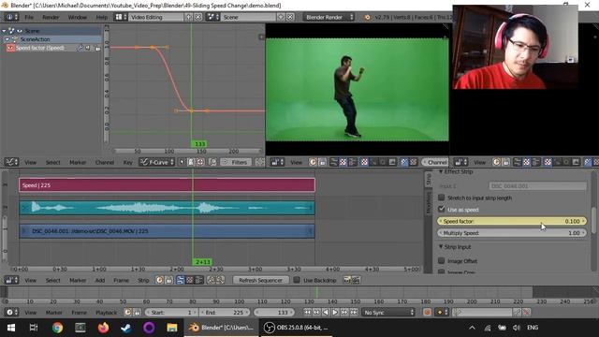The height and width of the screenshot is (337, 599).
Task: Open Firefox from the taskbar
Action: pos(103,328)
